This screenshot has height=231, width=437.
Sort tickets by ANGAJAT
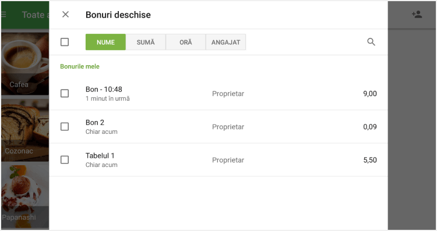pos(225,42)
